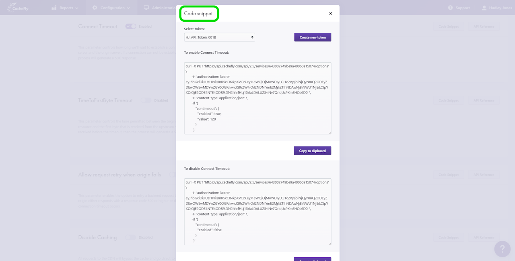Toggle the Disable Caching switch
This screenshot has height=261, width=515.
130,237
